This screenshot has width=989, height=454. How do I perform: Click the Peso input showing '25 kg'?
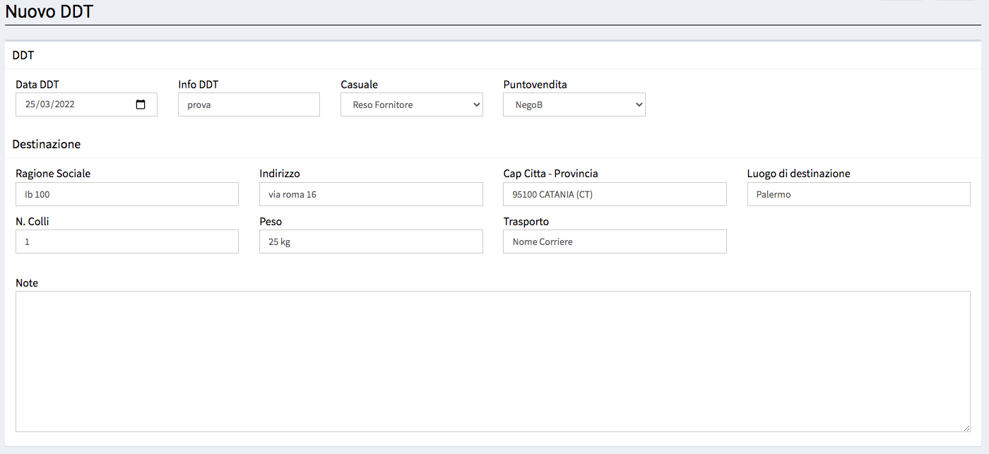click(x=371, y=241)
